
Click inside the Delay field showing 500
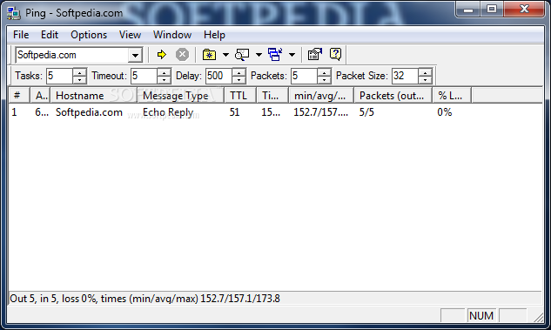point(219,76)
